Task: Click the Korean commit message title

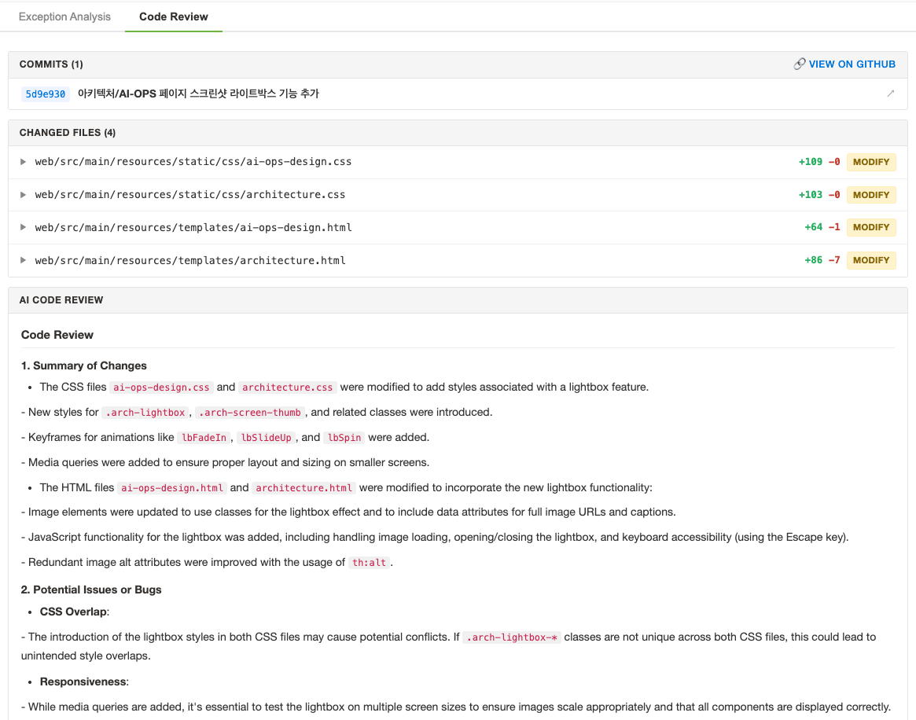Action: (198, 94)
